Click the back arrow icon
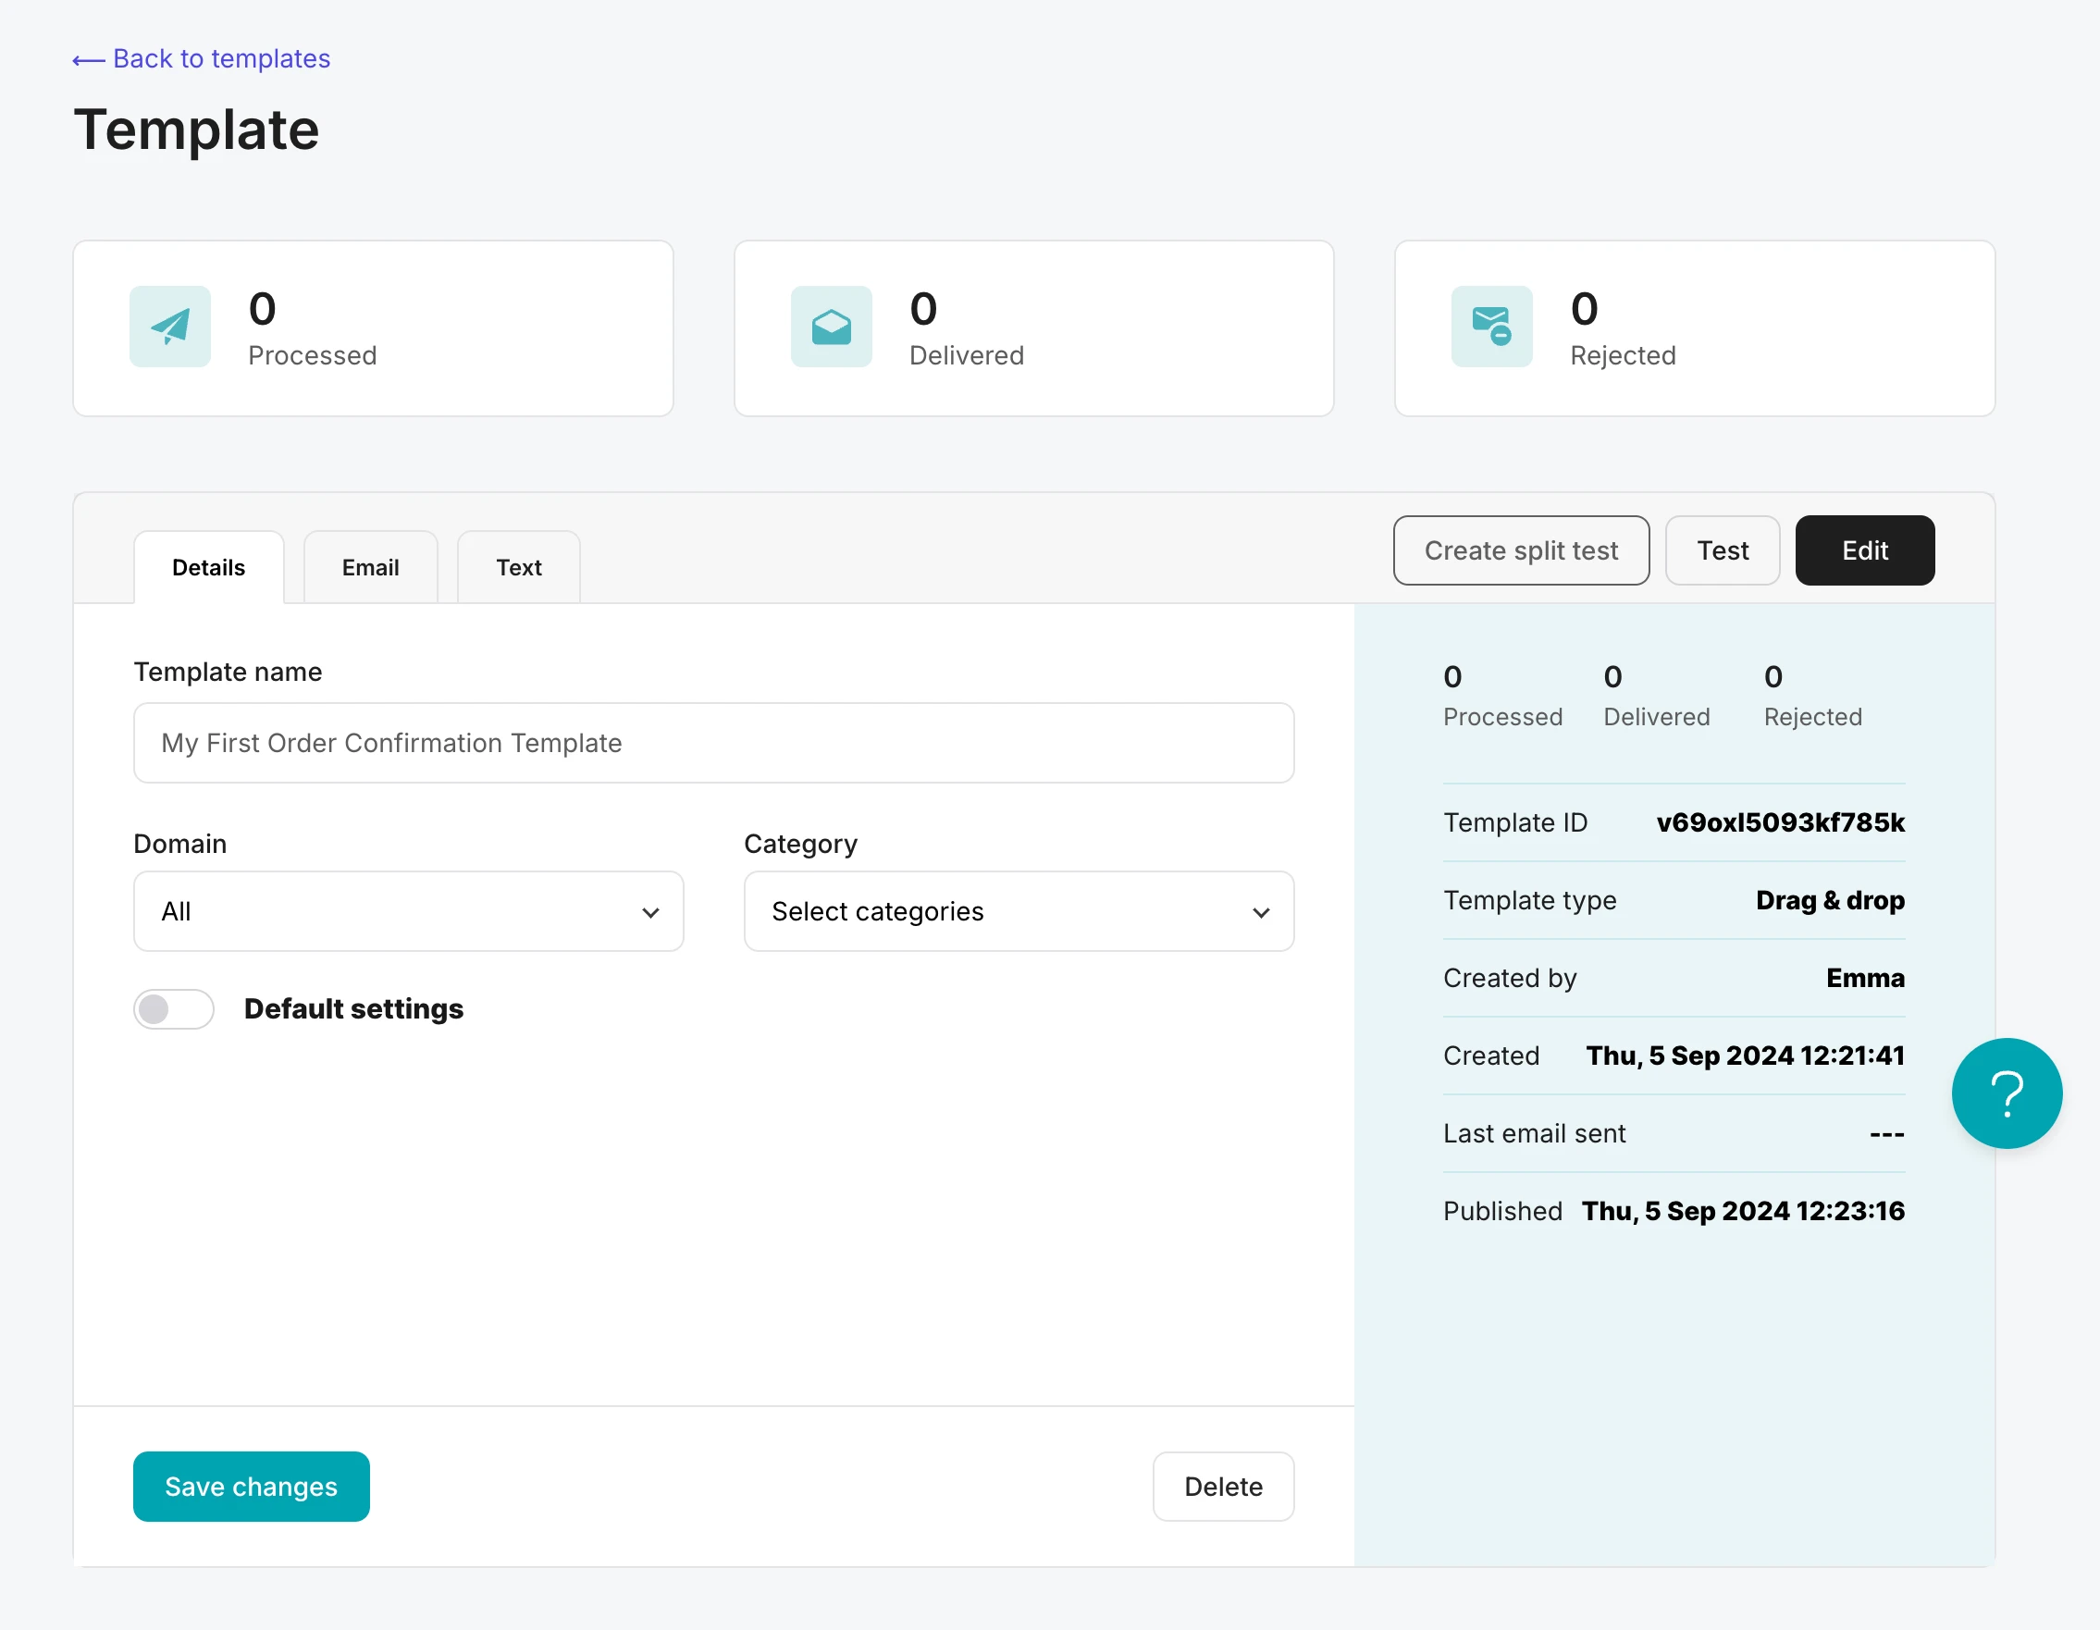2100x1630 pixels. [x=89, y=60]
